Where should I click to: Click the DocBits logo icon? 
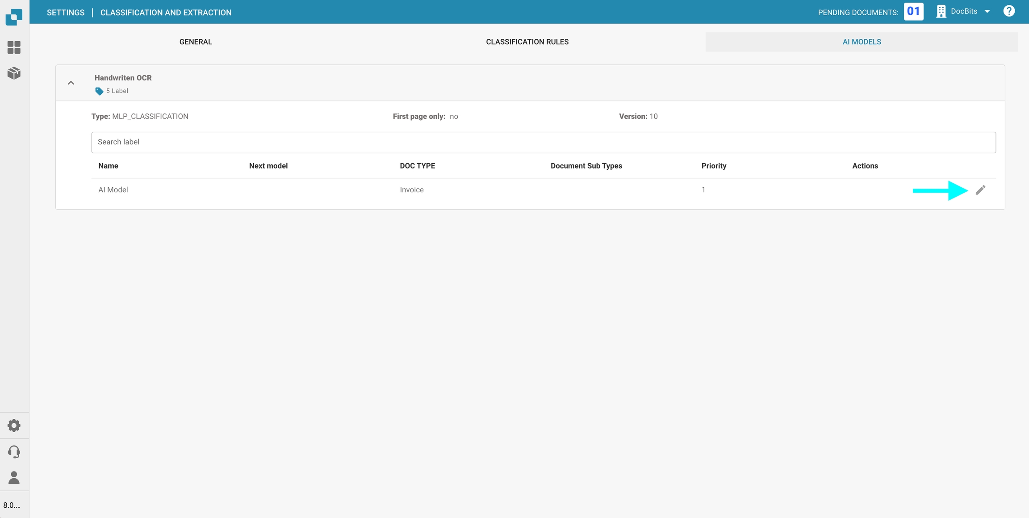pyautogui.click(x=14, y=17)
